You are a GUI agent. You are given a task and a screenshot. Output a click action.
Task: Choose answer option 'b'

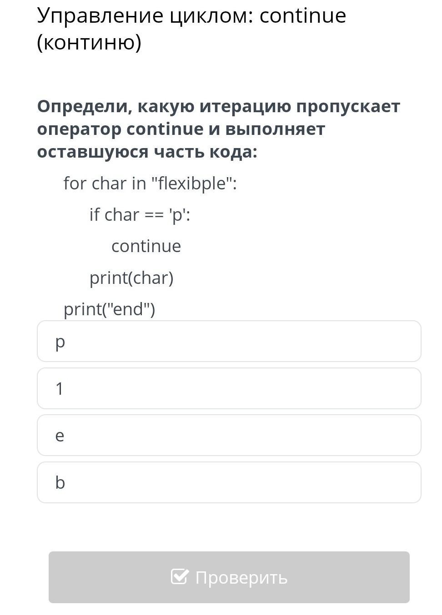pyautogui.click(x=229, y=482)
